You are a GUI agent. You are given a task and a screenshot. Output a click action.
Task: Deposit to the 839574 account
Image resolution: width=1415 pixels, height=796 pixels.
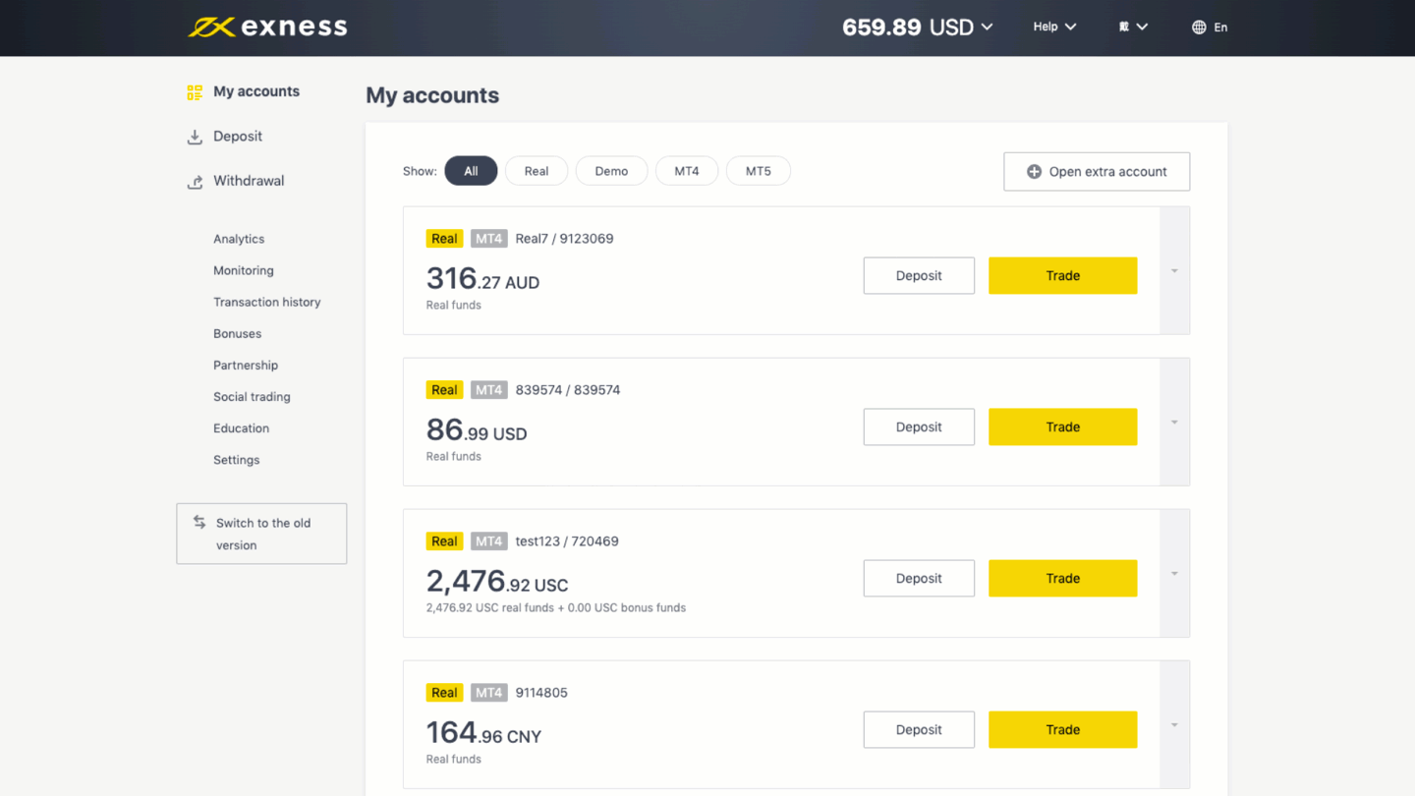pyautogui.click(x=919, y=426)
